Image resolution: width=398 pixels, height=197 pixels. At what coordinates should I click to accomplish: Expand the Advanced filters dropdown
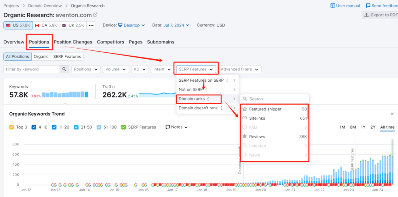coord(240,69)
